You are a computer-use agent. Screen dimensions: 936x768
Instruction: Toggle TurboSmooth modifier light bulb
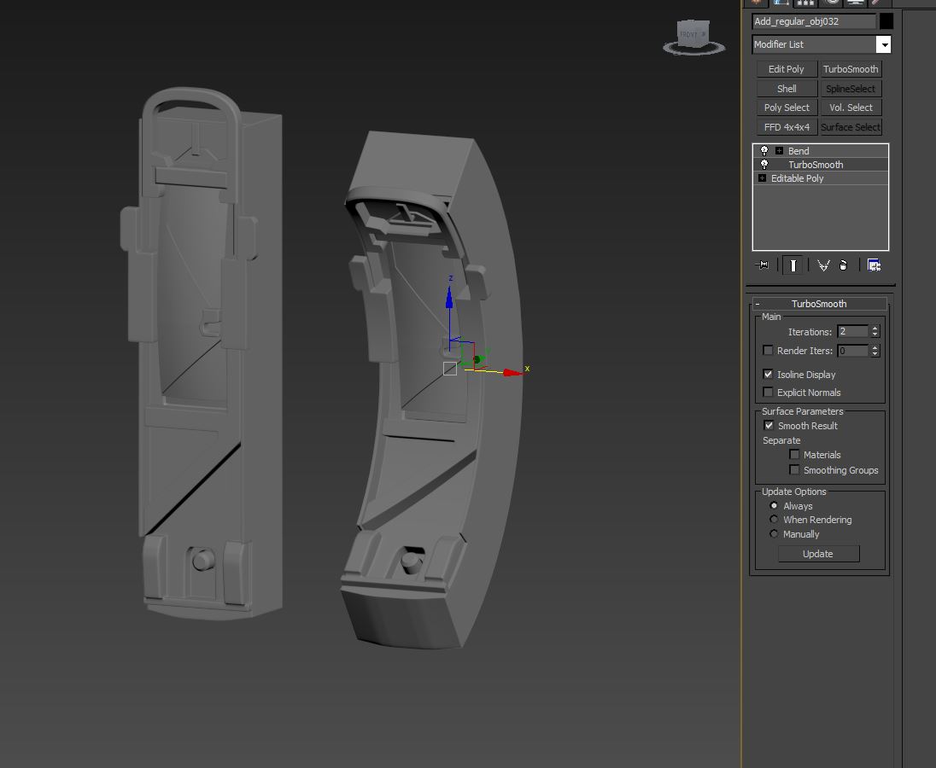763,165
